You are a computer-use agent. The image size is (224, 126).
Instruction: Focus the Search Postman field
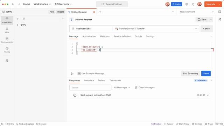tap(112, 4)
